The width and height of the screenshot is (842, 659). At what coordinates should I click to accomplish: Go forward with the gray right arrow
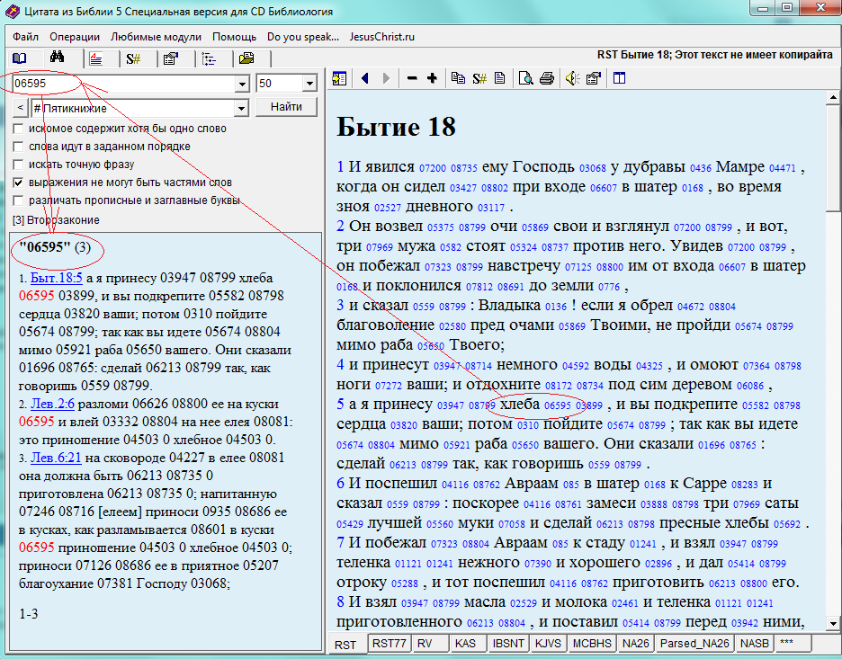pyautogui.click(x=386, y=78)
